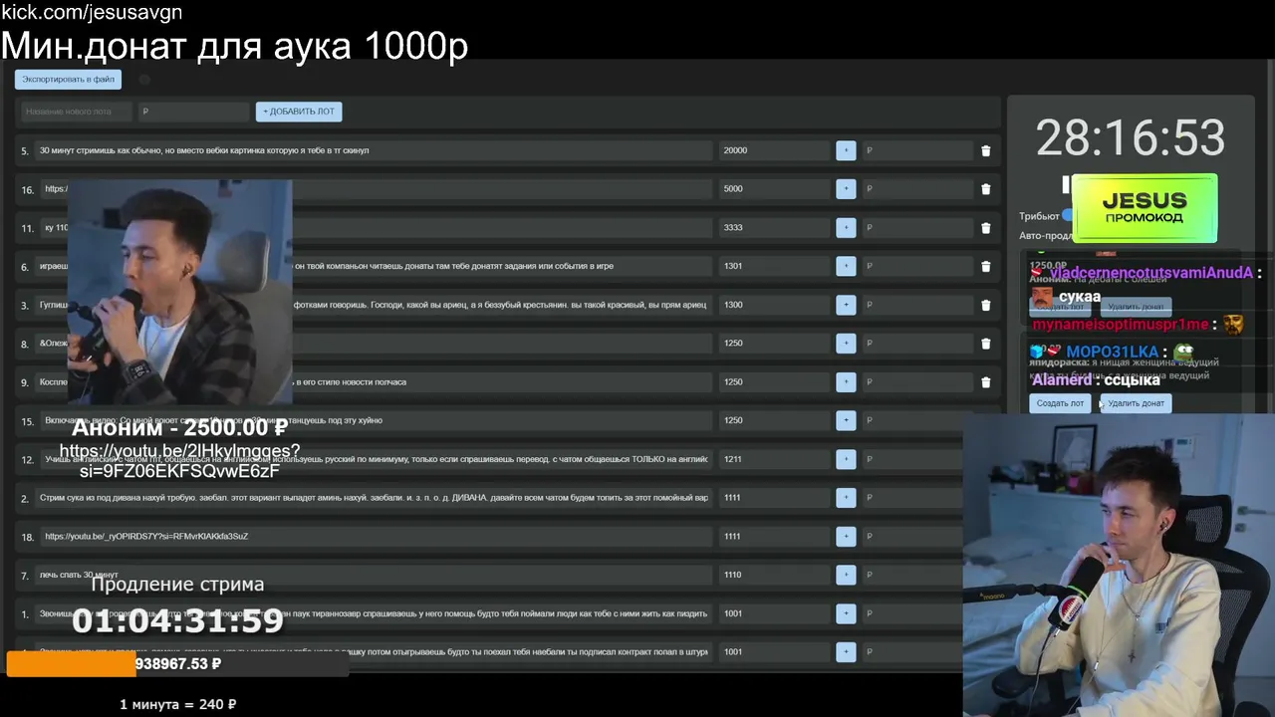Click the Трибьют label
1275x717 pixels.
point(1039,216)
